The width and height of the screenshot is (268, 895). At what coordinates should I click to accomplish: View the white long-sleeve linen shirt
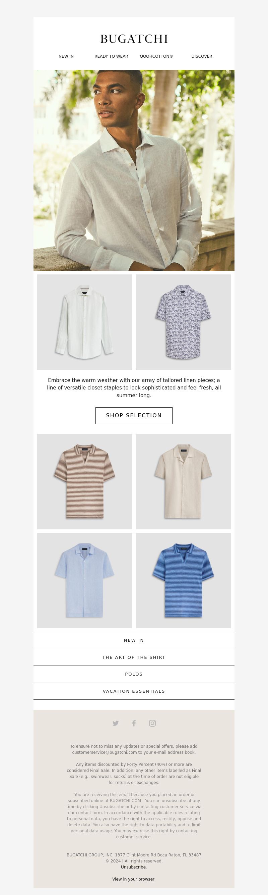(84, 322)
